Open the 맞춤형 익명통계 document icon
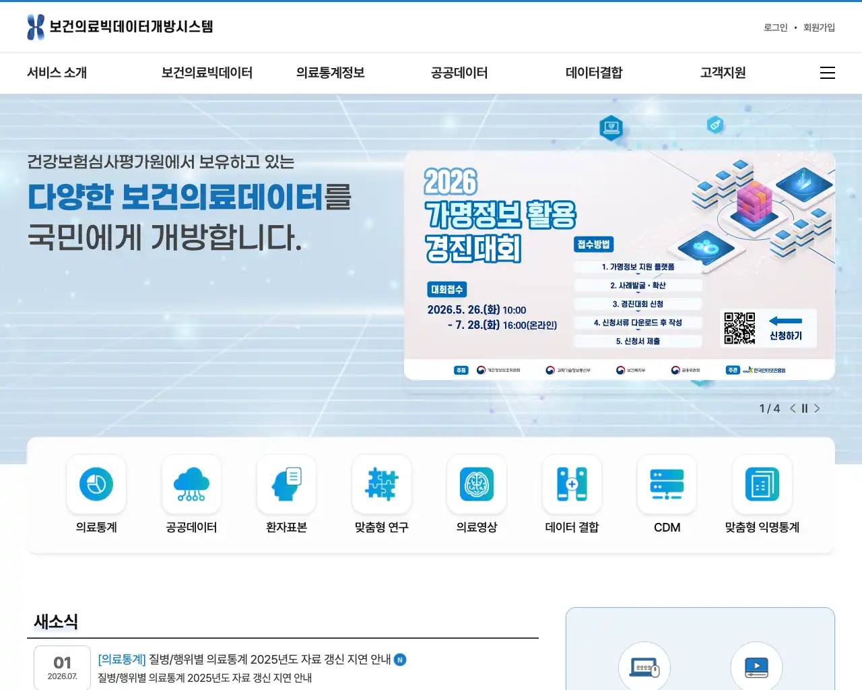 click(x=762, y=484)
